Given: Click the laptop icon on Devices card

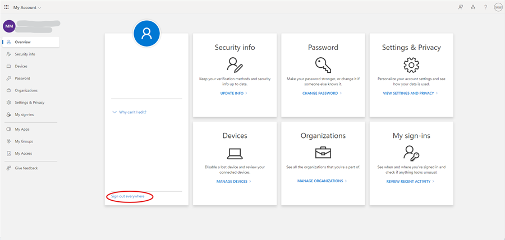Looking at the screenshot, I should 235,153.
